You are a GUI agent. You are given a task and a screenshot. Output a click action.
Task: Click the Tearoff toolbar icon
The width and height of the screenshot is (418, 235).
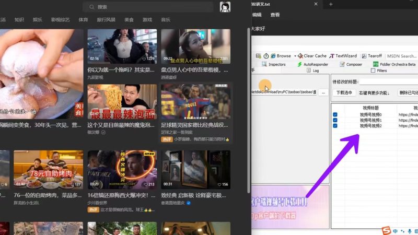[364, 56]
